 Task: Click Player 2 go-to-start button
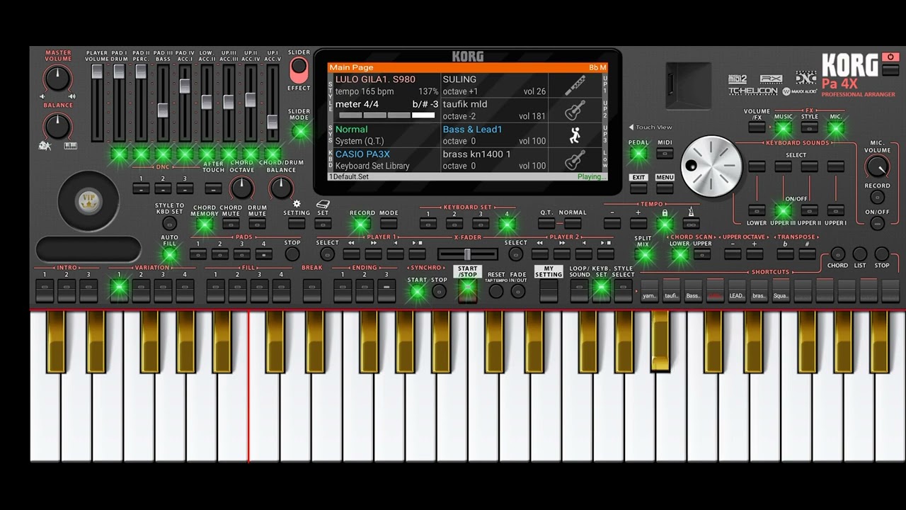point(583,254)
